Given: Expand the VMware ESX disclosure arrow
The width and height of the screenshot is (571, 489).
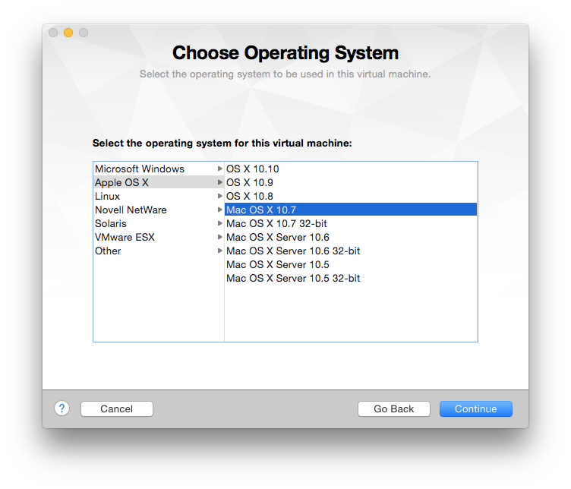Looking at the screenshot, I should 219,237.
